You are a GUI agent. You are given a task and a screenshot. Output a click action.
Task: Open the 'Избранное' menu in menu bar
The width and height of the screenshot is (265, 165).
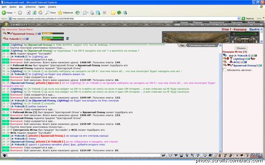(30, 7)
